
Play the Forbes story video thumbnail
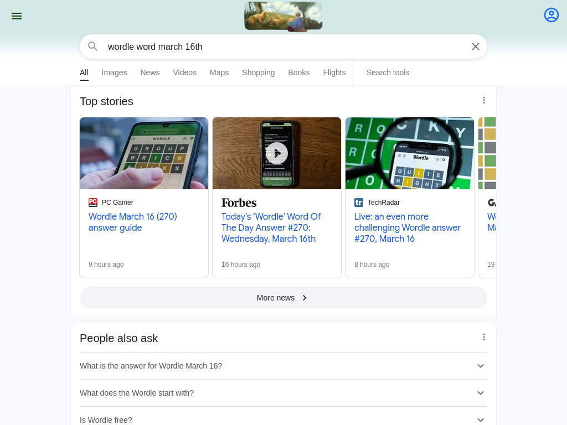[277, 153]
